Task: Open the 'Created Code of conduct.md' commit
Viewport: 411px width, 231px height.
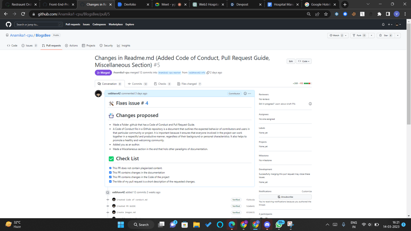Action: click(x=132, y=200)
